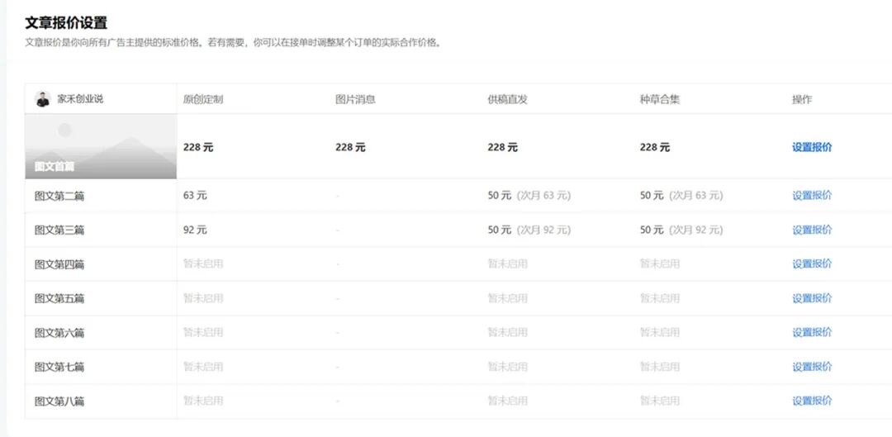The image size is (892, 437).
Task: Open 设置报价 for 图文第八篇 row
Action: pyautogui.click(x=812, y=401)
